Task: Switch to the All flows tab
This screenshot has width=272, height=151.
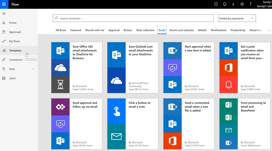Action: (x=61, y=30)
